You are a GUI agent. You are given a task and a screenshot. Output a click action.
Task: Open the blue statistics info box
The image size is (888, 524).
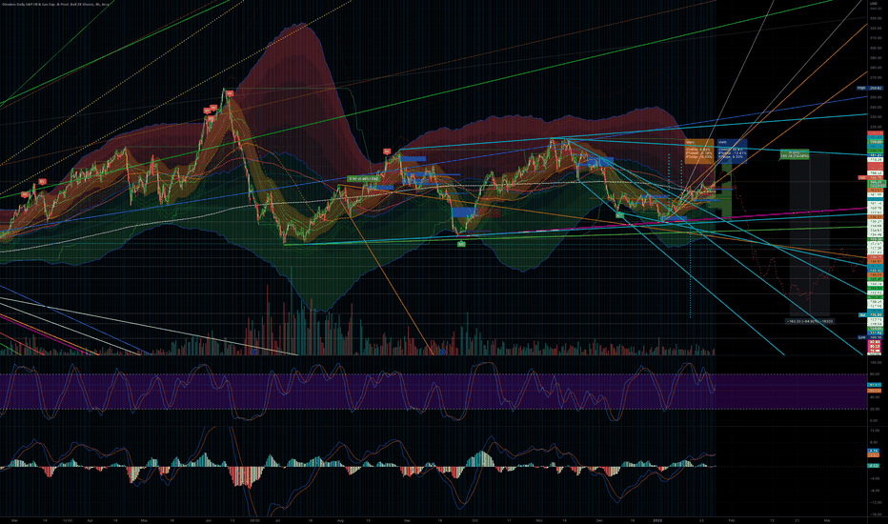point(733,151)
